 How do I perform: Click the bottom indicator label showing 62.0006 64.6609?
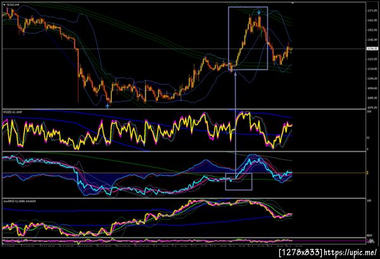click(x=20, y=201)
